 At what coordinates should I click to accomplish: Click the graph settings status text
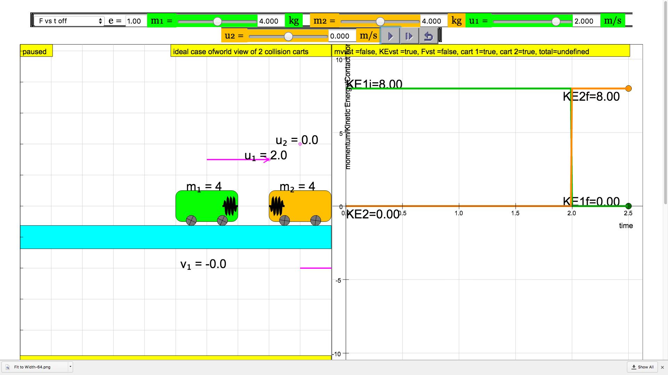[x=480, y=51]
